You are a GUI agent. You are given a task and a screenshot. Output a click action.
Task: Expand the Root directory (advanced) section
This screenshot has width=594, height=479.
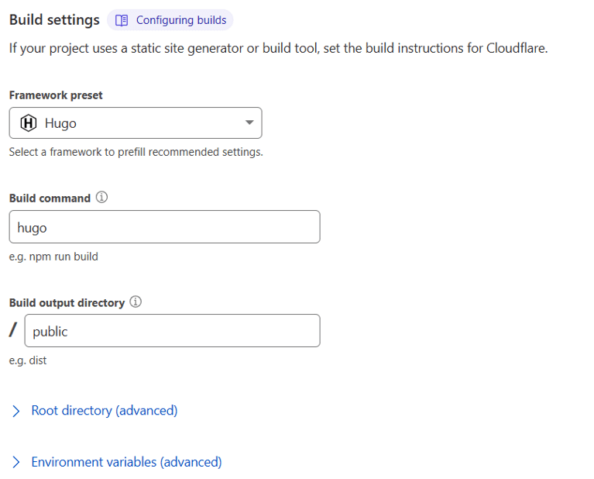(104, 411)
